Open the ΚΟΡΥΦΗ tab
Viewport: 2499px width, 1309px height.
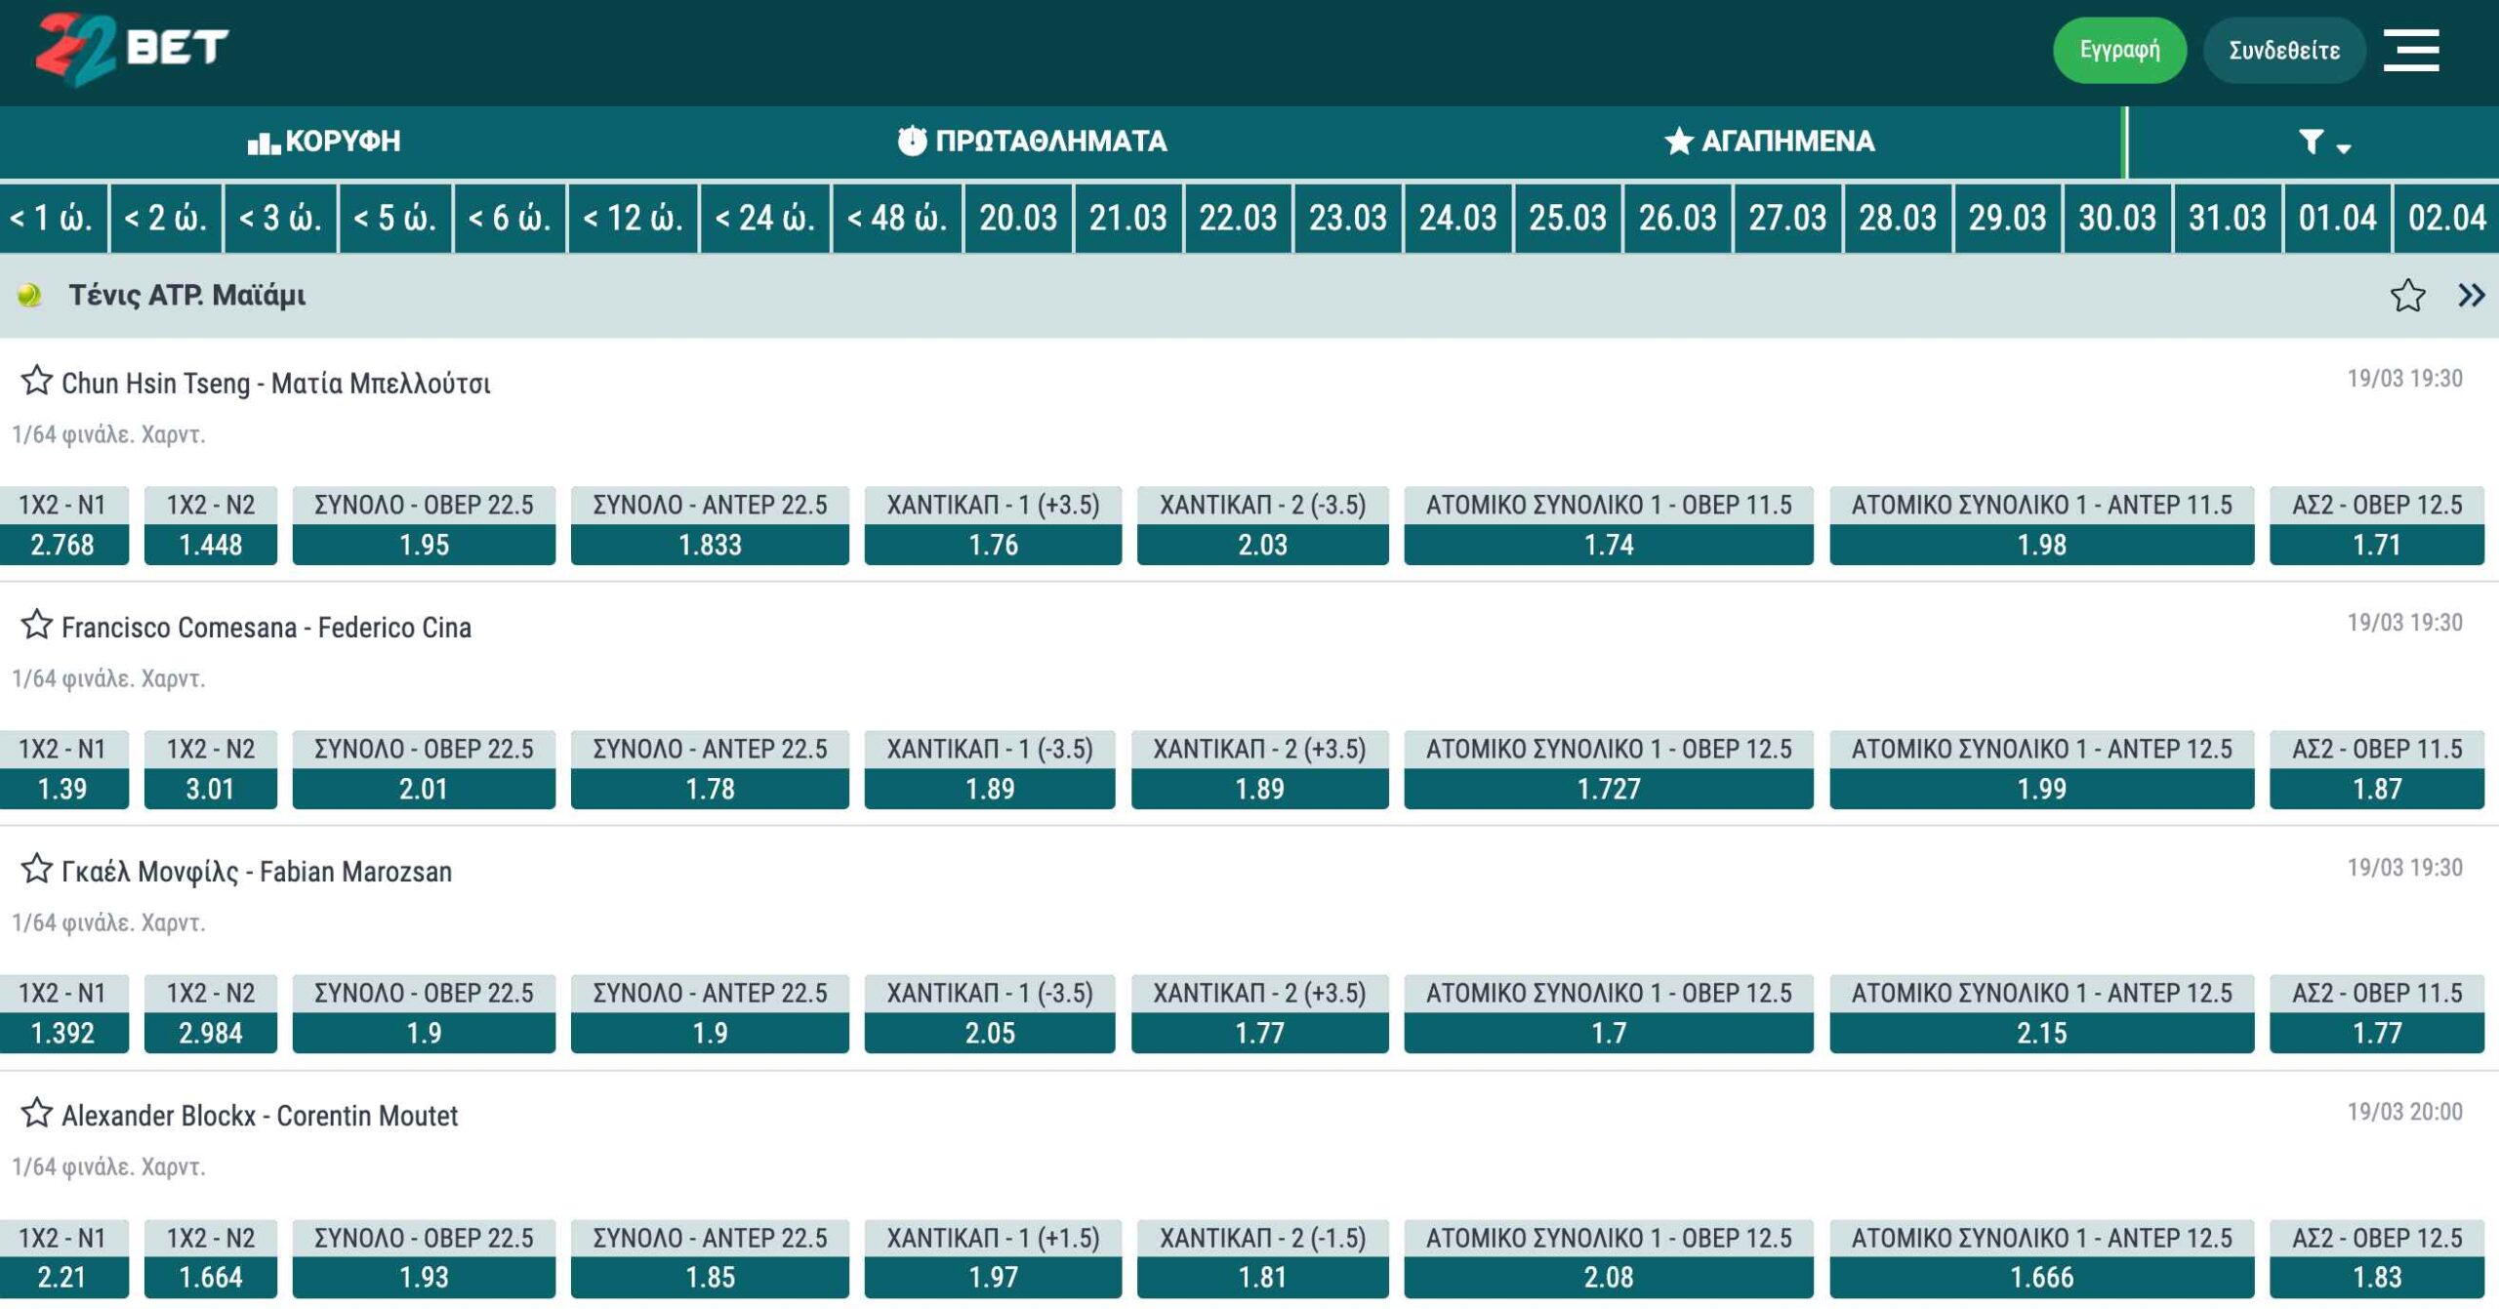(324, 142)
